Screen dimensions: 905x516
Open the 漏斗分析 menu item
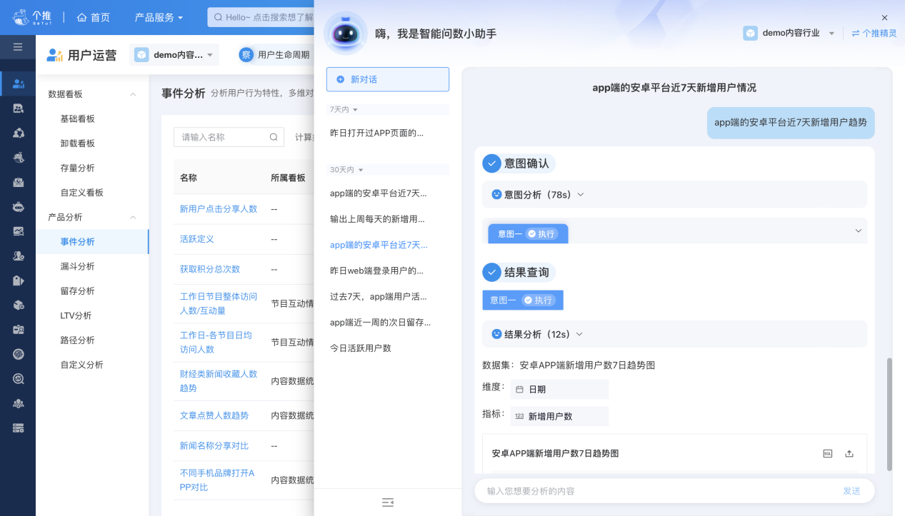(x=78, y=266)
